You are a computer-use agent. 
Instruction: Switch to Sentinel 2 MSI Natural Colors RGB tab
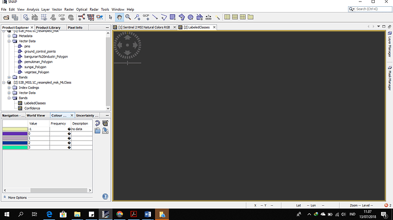point(144,27)
